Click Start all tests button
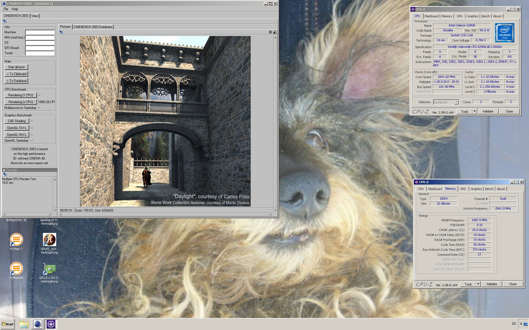Image resolution: width=529 pixels, height=330 pixels. [x=16, y=67]
